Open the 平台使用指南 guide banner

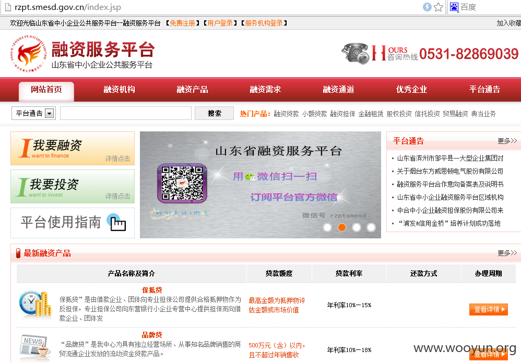[73, 223]
